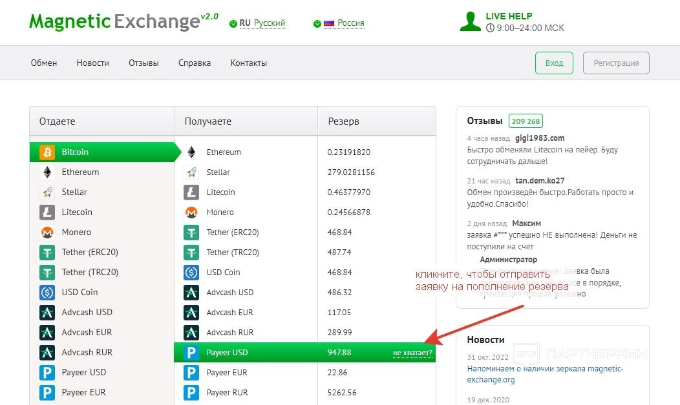
Task: Click the Вход button
Action: [x=554, y=63]
